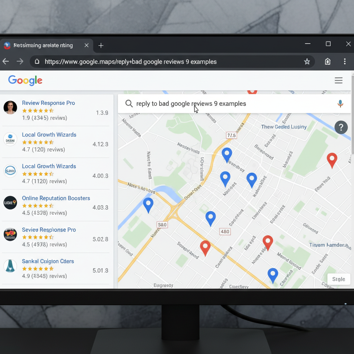Screen dimensions: 354x354
Task: Click the site info lock icon in address bar
Action: tap(37, 62)
